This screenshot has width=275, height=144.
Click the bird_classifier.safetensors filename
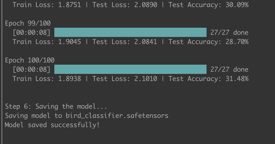click(x=117, y=116)
